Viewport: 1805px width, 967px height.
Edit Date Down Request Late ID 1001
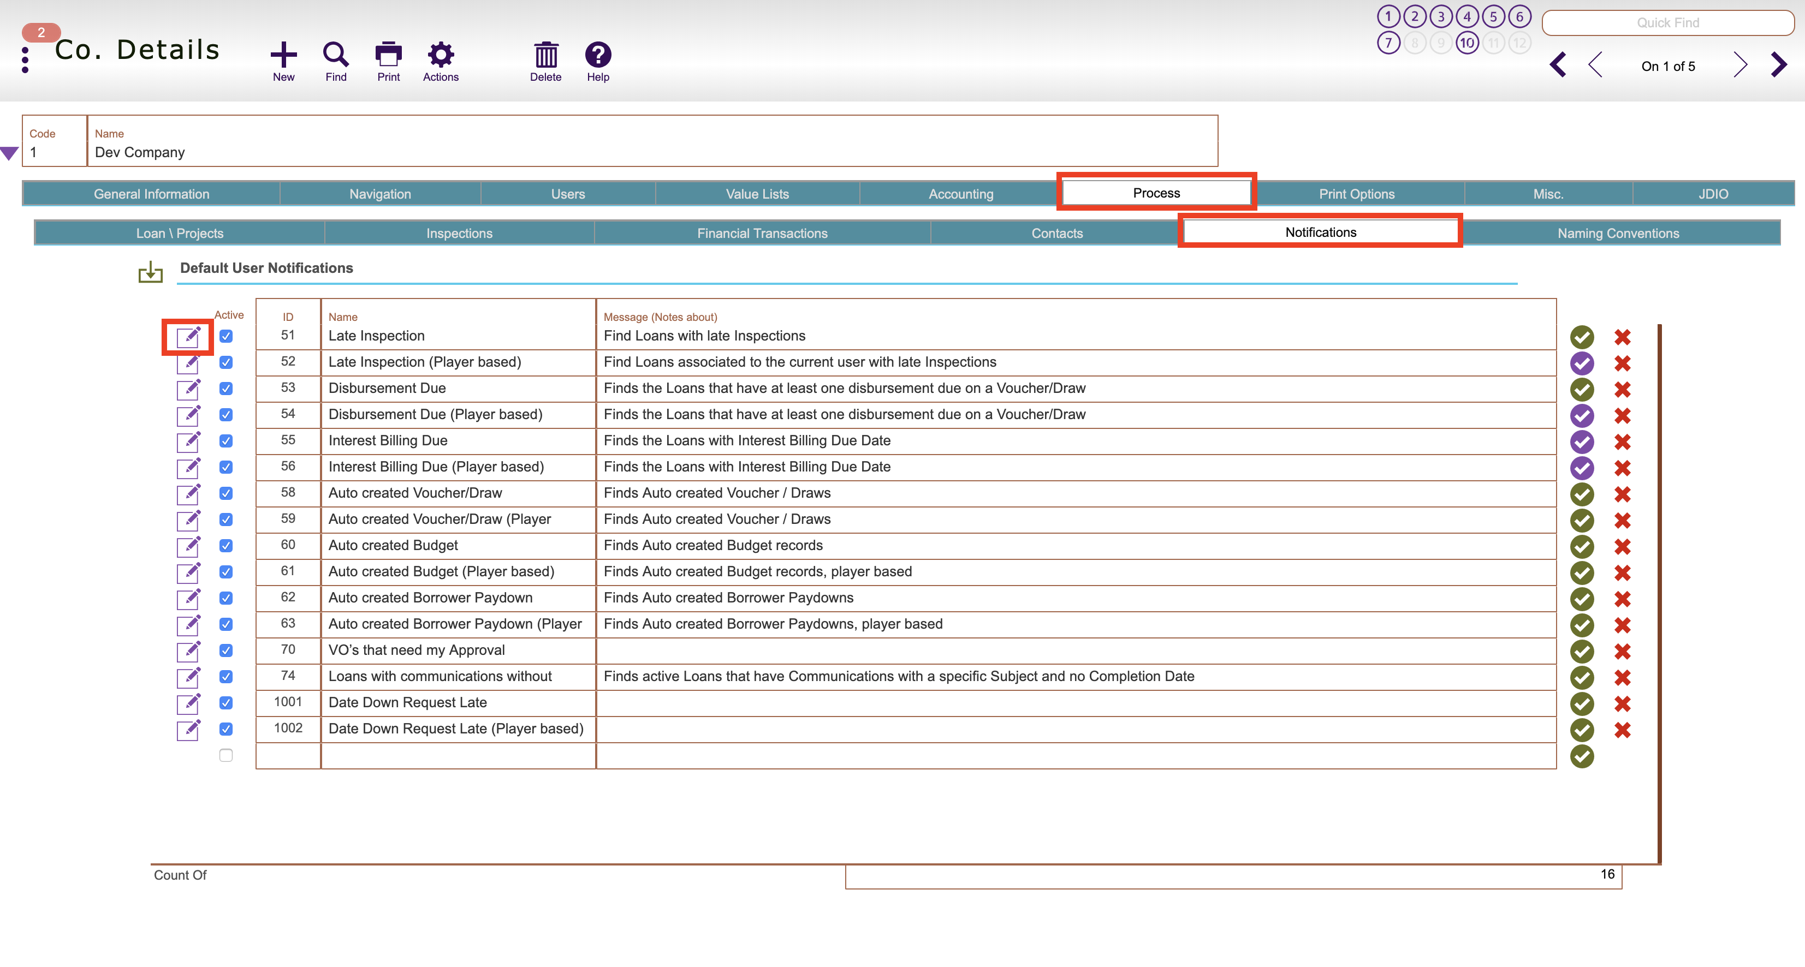(x=188, y=704)
